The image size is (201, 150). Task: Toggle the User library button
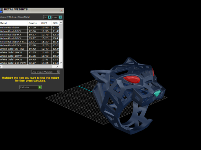click(57, 17)
